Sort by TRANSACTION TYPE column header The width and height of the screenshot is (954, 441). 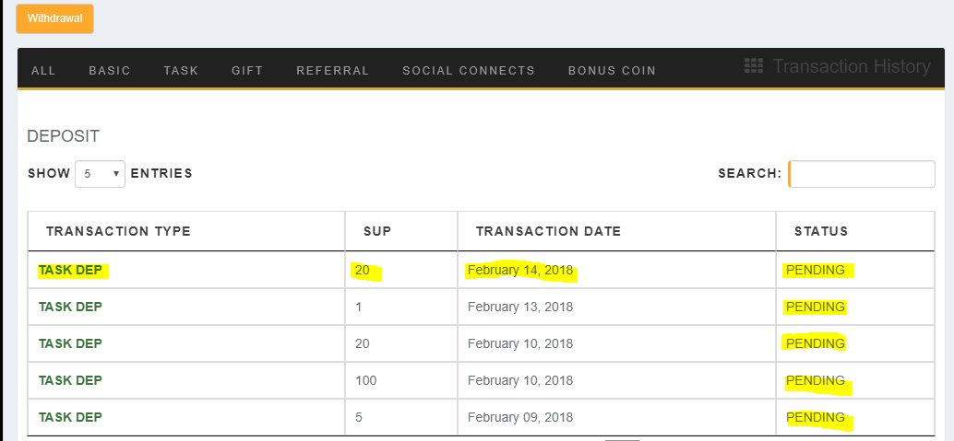tap(118, 231)
